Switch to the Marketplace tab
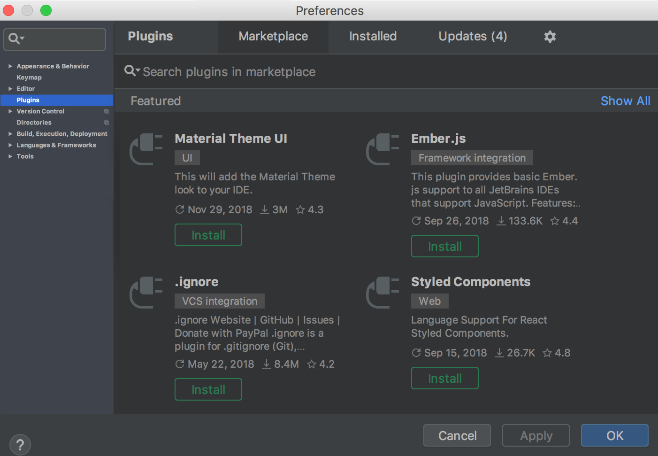The height and width of the screenshot is (456, 658). (273, 37)
